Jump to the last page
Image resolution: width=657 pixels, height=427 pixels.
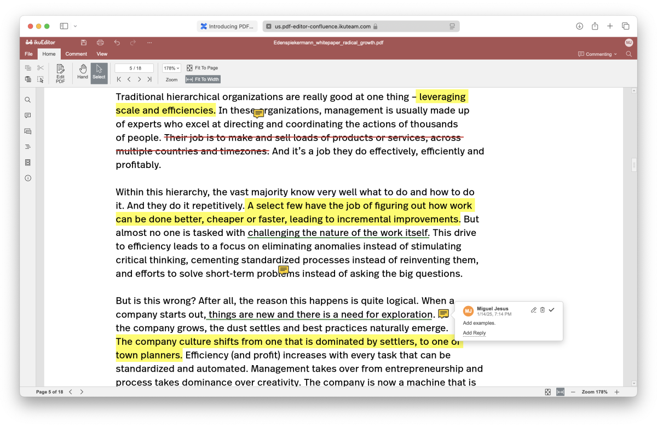(149, 79)
